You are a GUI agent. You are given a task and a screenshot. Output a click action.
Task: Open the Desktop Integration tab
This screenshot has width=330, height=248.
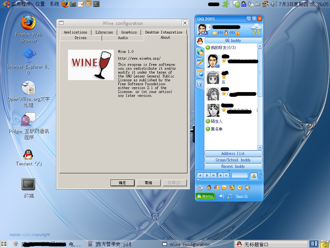point(164,32)
